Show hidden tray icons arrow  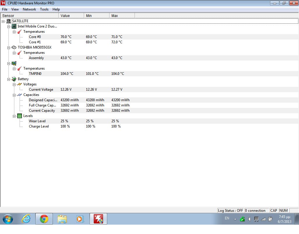(x=235, y=219)
